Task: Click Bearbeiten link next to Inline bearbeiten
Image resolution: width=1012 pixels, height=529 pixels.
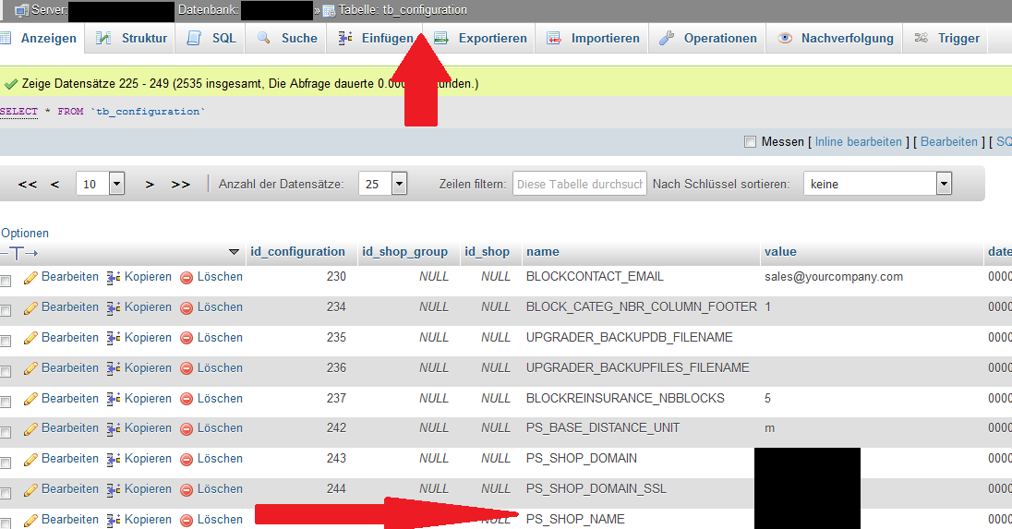Action: coord(949,141)
